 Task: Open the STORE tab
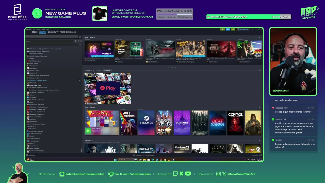click(x=35, y=32)
